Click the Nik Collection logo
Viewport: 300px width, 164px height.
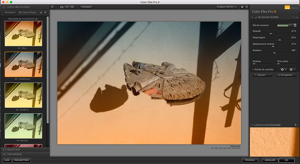(287, 7)
